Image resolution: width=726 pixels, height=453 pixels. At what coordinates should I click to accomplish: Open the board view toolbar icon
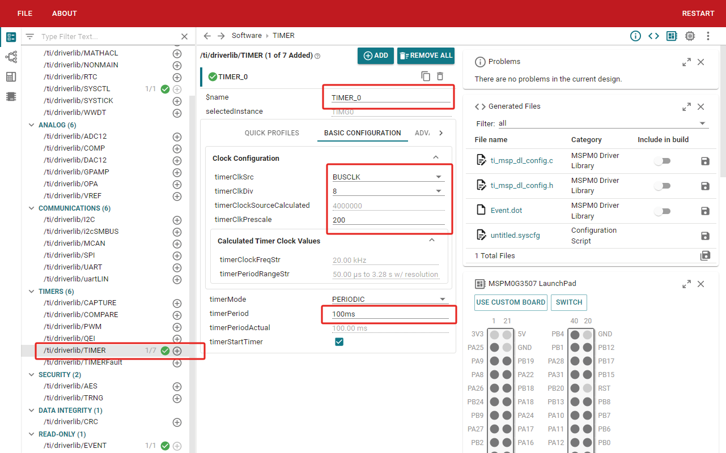pos(672,36)
